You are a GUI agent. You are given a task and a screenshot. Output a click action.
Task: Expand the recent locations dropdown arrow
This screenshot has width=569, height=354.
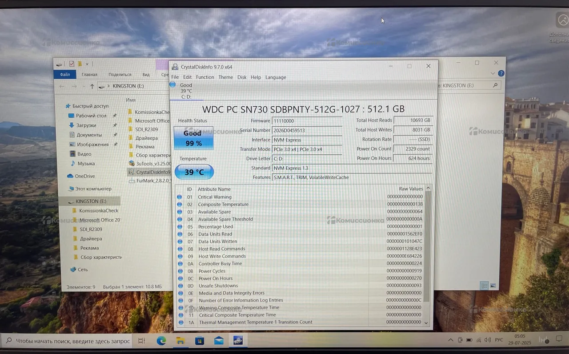[83, 86]
